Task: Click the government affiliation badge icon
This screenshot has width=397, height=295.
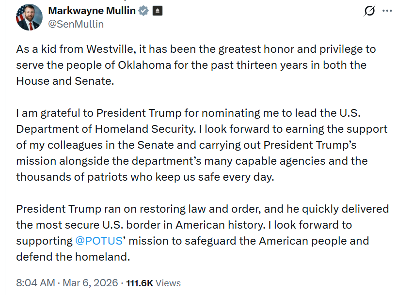Action: 158,11
